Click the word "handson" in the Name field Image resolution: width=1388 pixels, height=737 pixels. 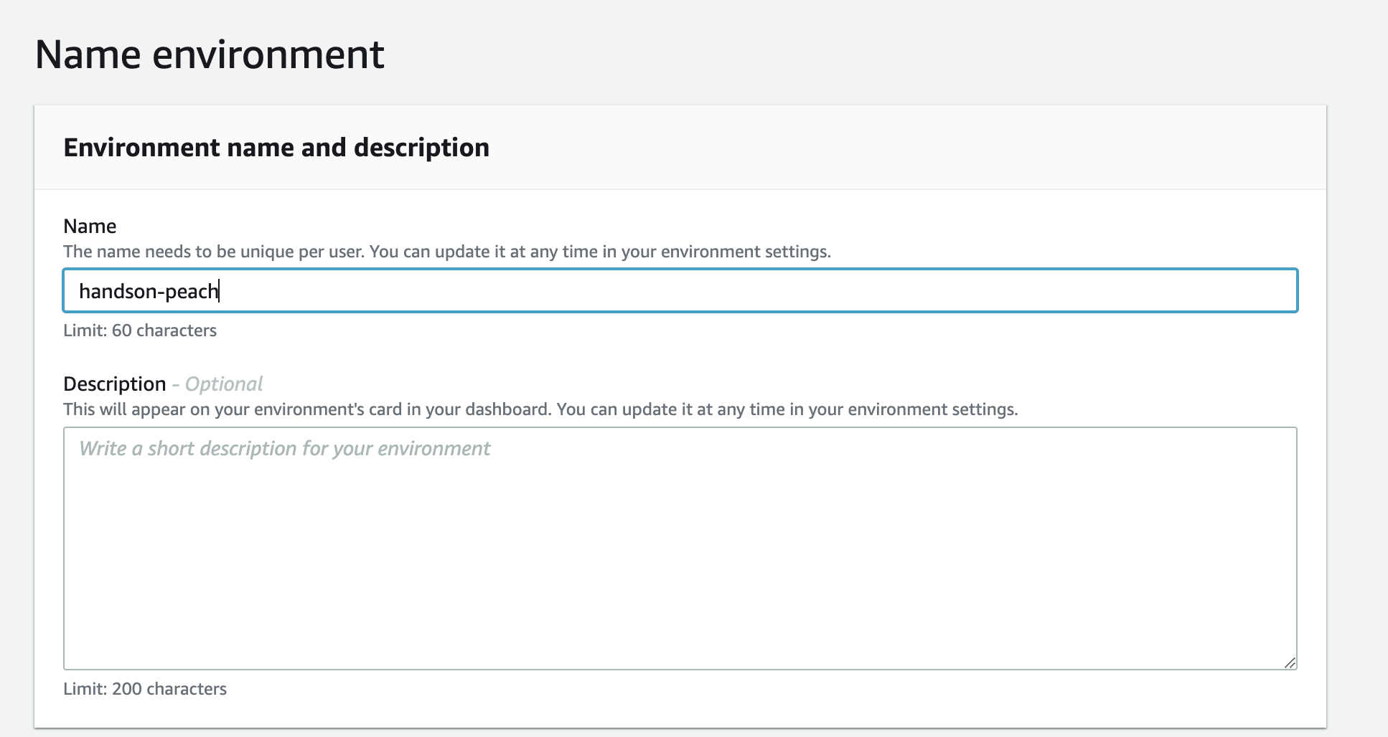click(x=118, y=291)
